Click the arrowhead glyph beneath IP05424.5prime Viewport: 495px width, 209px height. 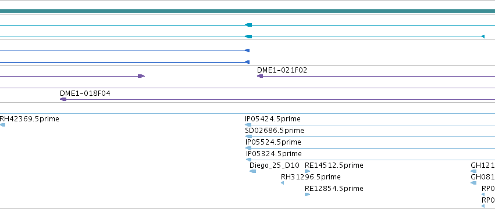(248, 125)
